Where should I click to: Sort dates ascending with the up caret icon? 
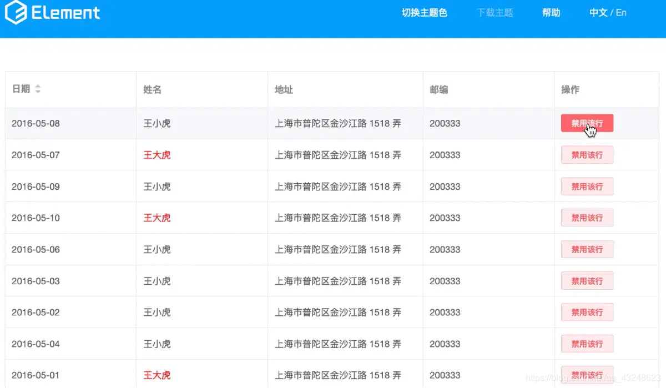click(37, 85)
